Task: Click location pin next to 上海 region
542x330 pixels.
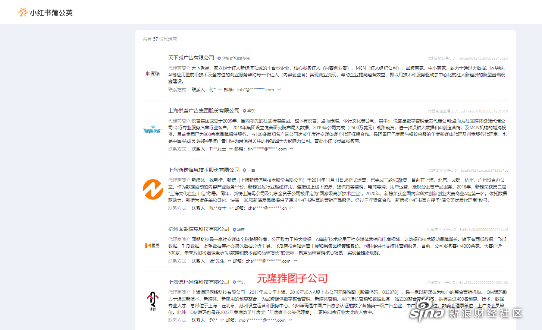Action: pyautogui.click(x=244, y=170)
